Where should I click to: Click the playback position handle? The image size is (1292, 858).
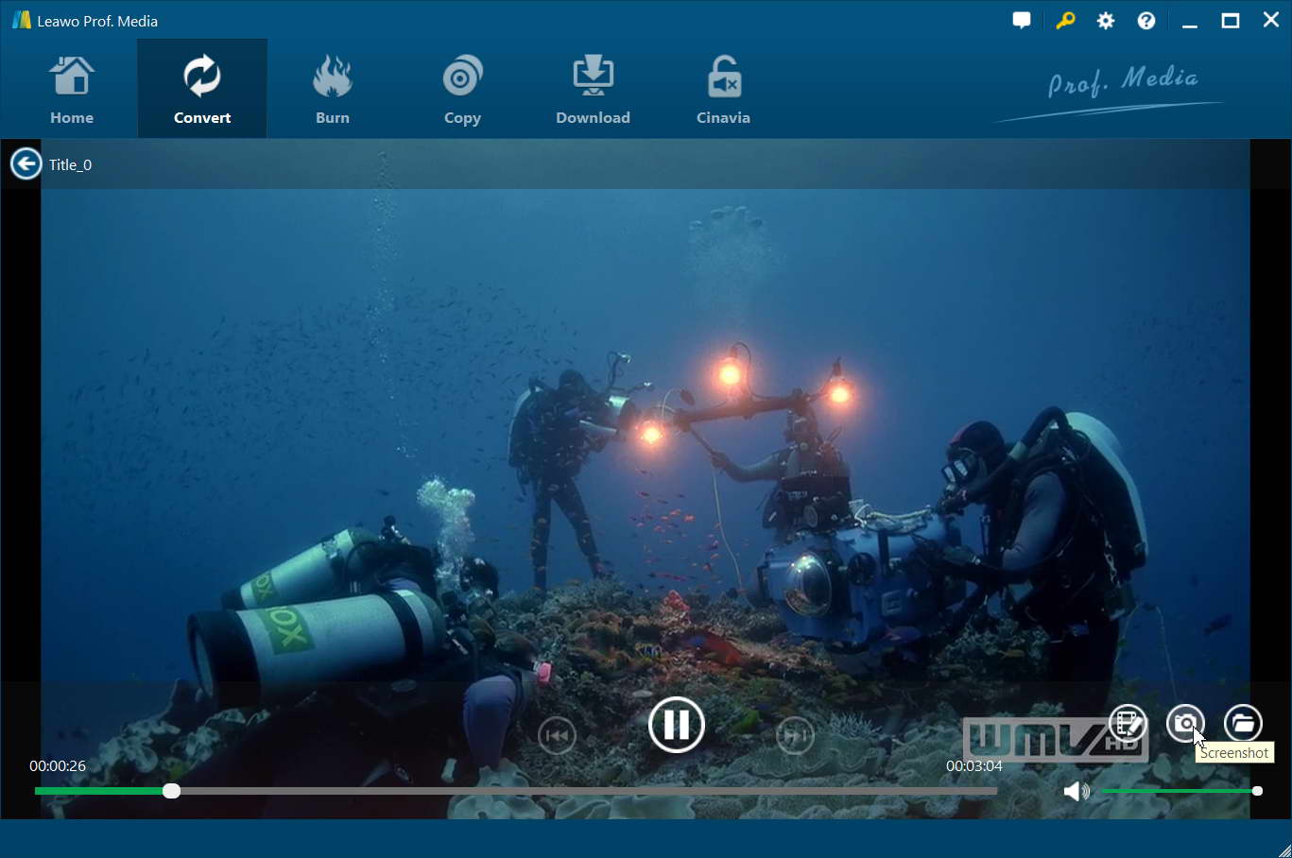(x=171, y=791)
